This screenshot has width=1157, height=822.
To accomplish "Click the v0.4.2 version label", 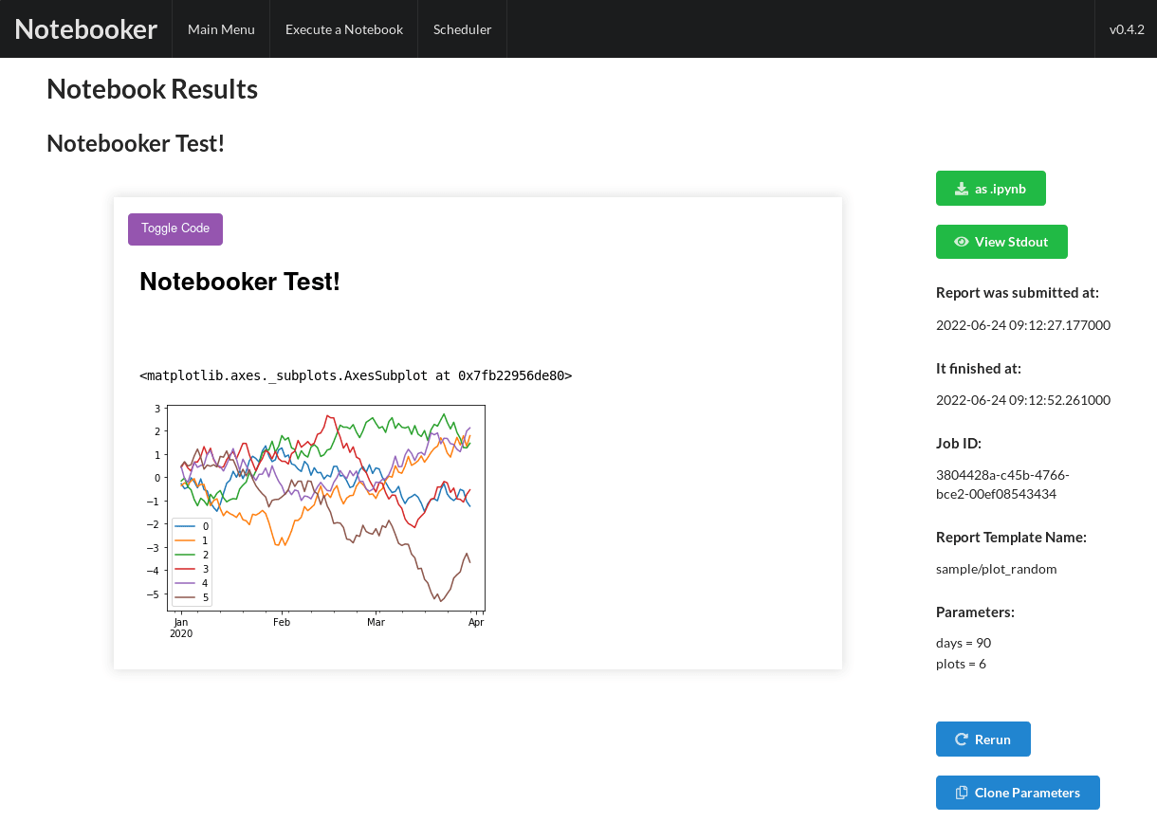I will coord(1127,28).
